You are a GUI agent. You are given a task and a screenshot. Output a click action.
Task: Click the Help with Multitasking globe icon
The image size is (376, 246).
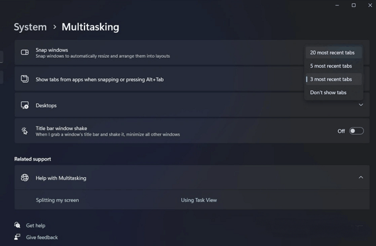click(x=25, y=178)
